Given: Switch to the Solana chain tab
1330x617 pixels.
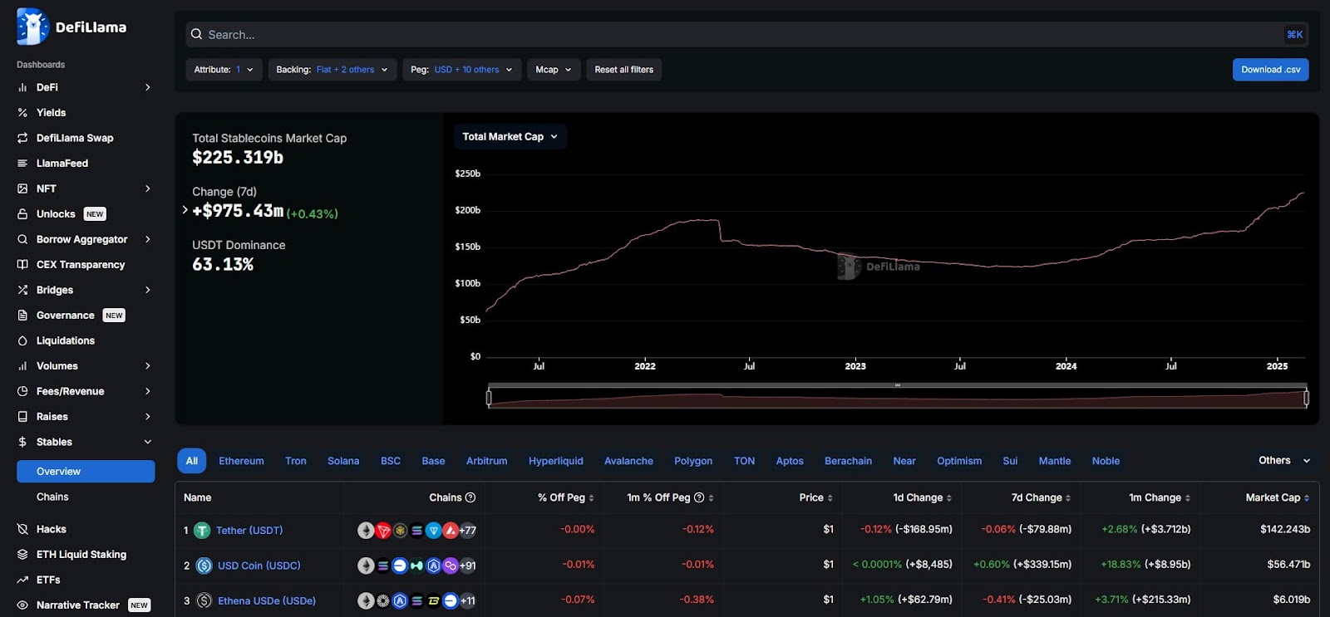Looking at the screenshot, I should point(343,461).
